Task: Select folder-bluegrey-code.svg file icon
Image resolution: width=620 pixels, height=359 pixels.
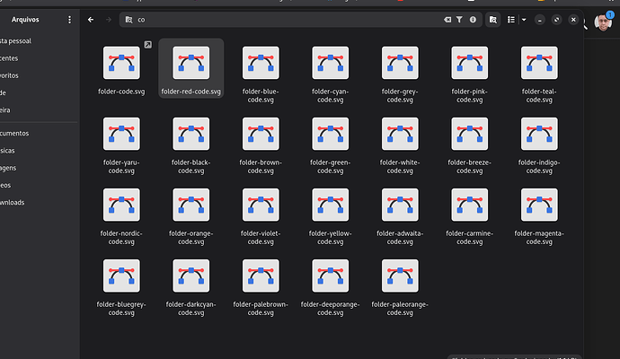Action: pos(121,277)
